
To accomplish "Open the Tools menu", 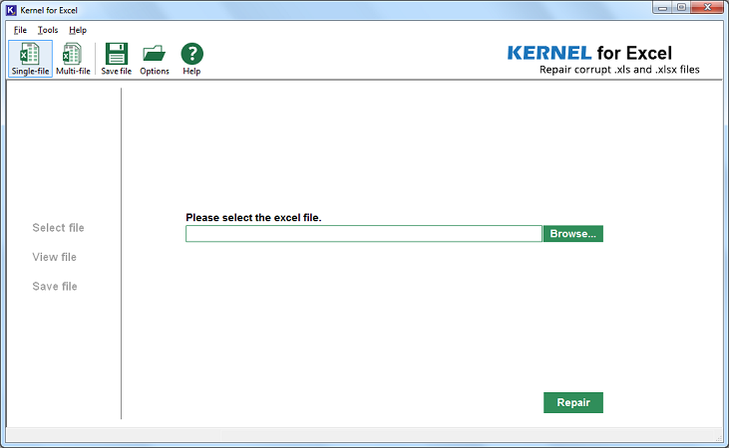I will coord(48,30).
